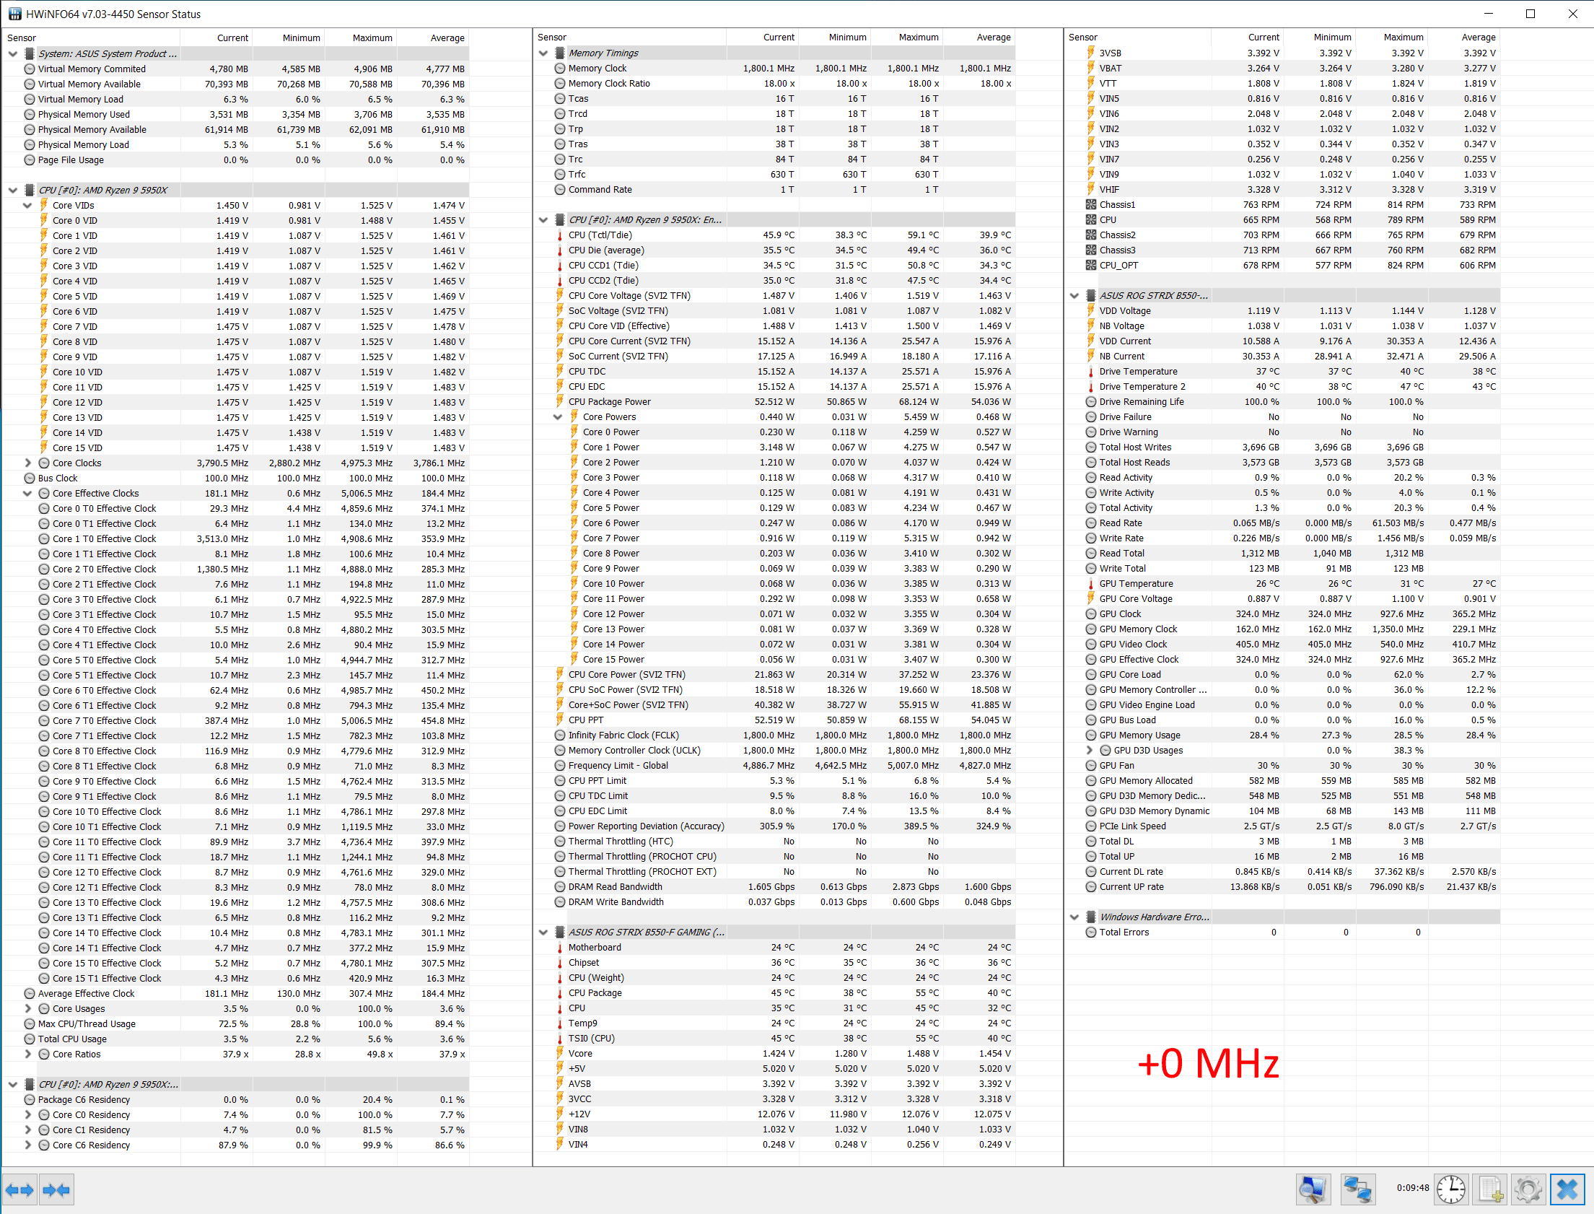Select the Average Effective Clock row
The width and height of the screenshot is (1594, 1214).
(x=235, y=994)
